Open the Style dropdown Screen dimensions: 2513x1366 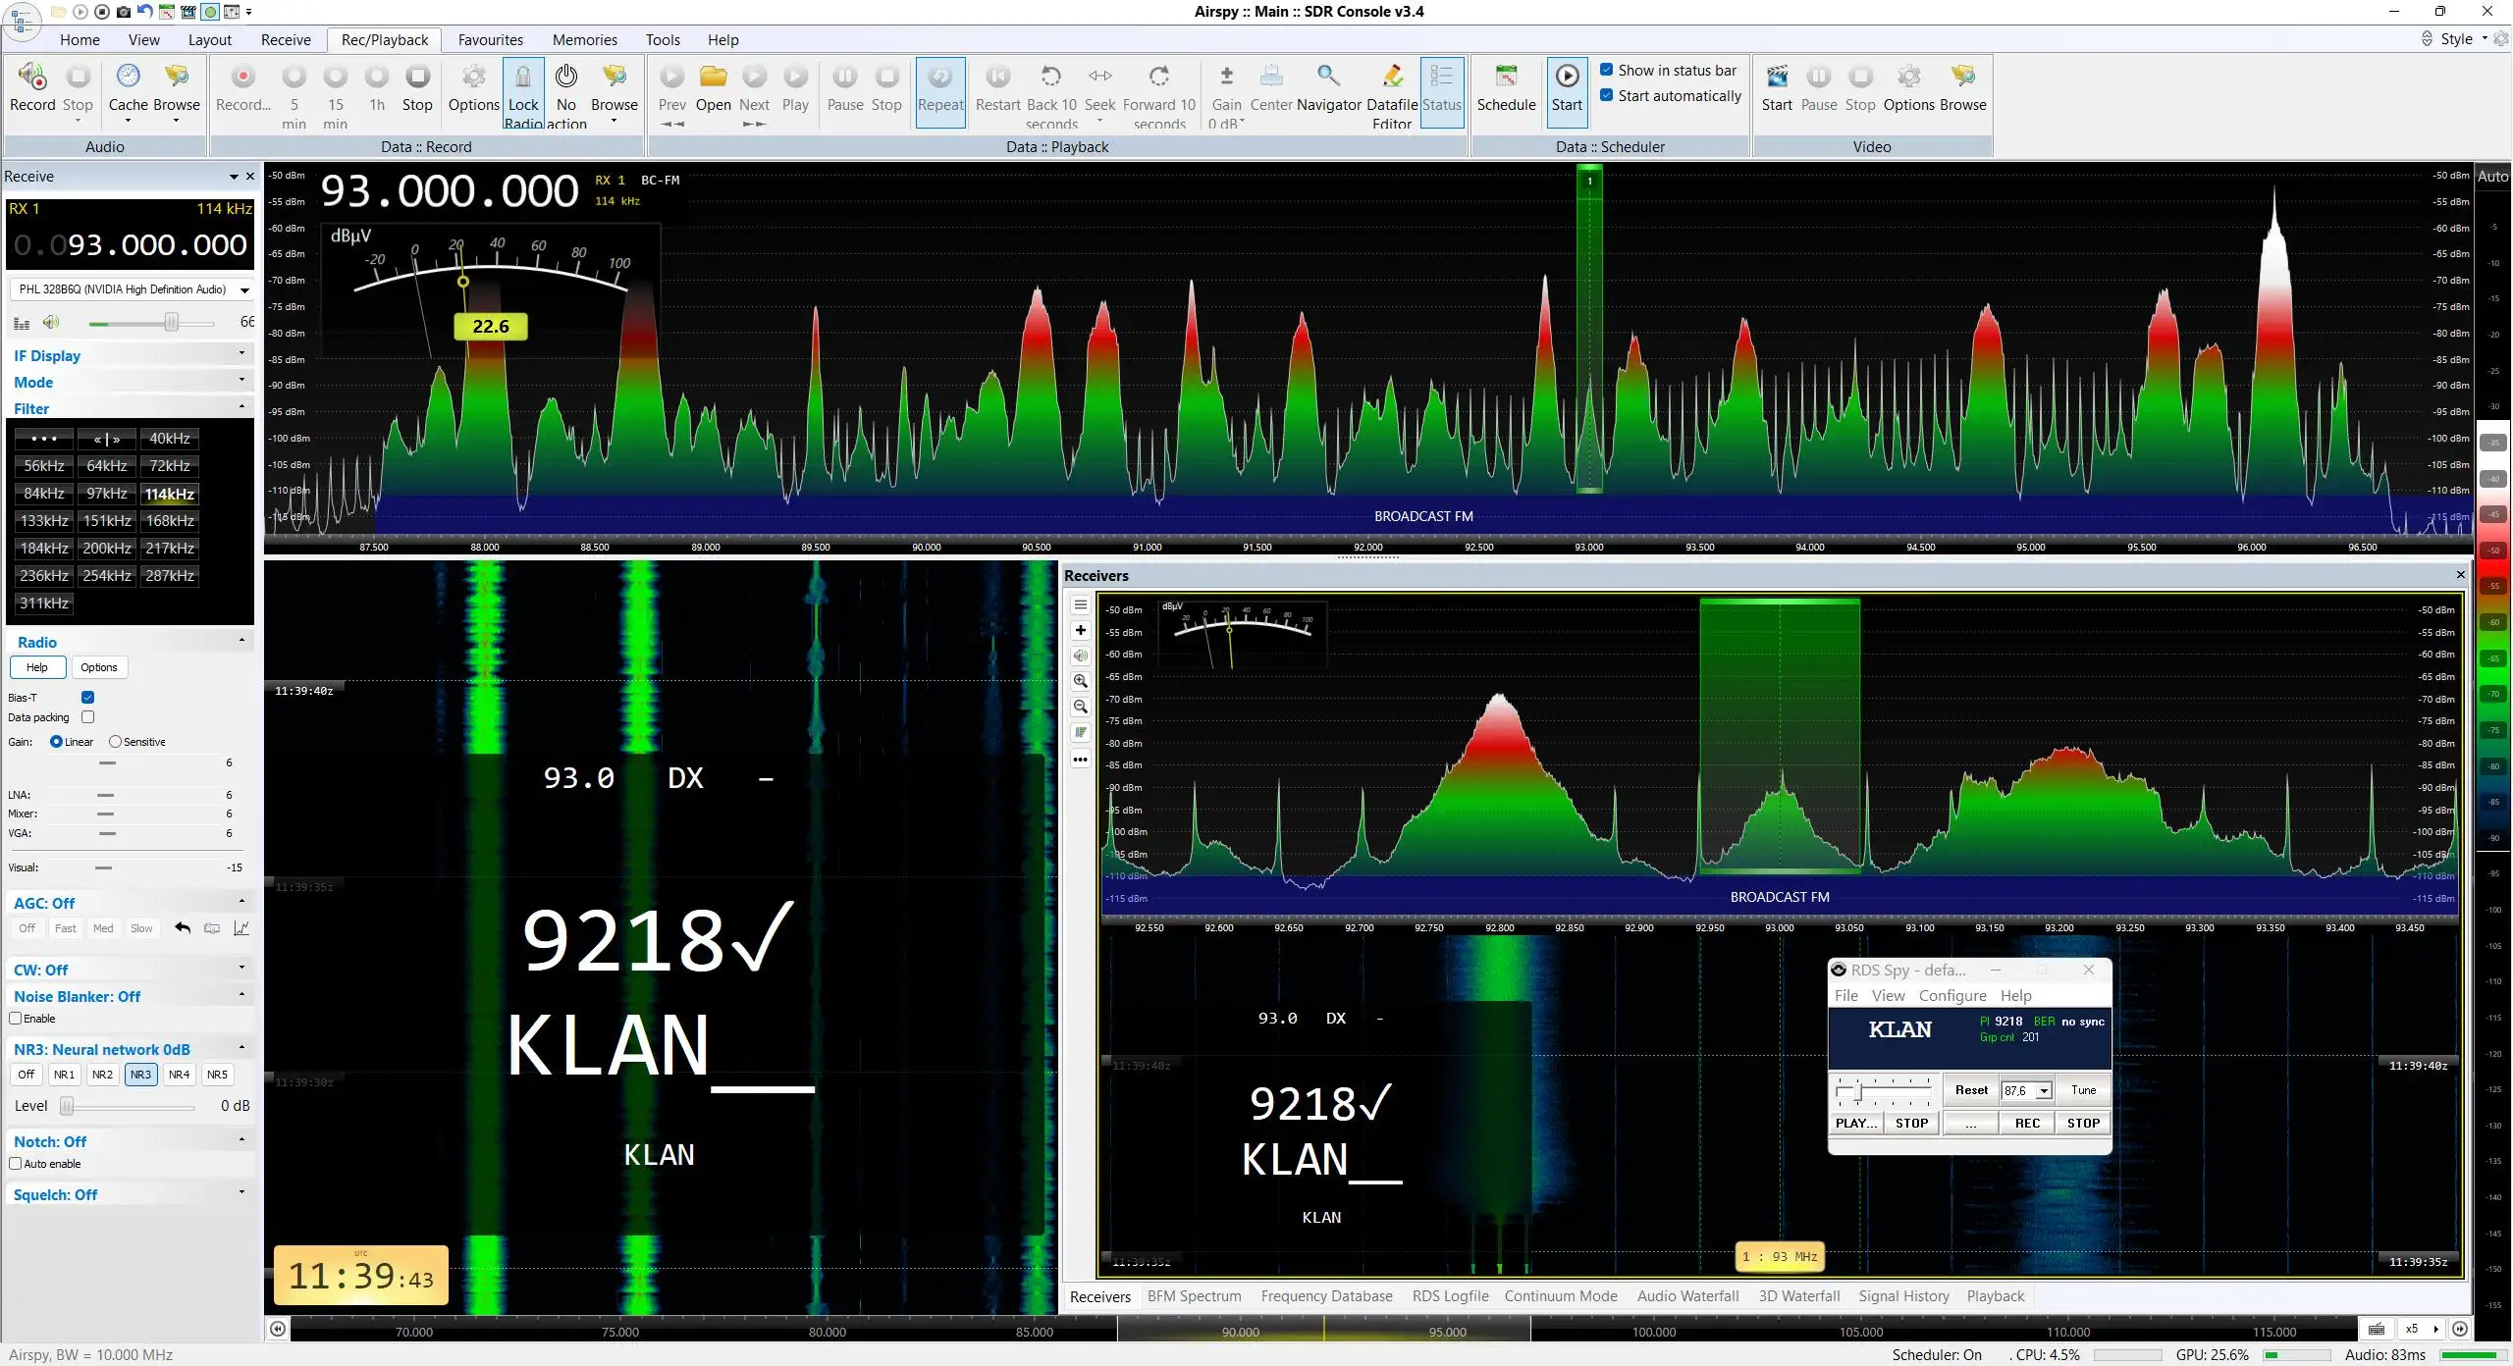(2464, 38)
